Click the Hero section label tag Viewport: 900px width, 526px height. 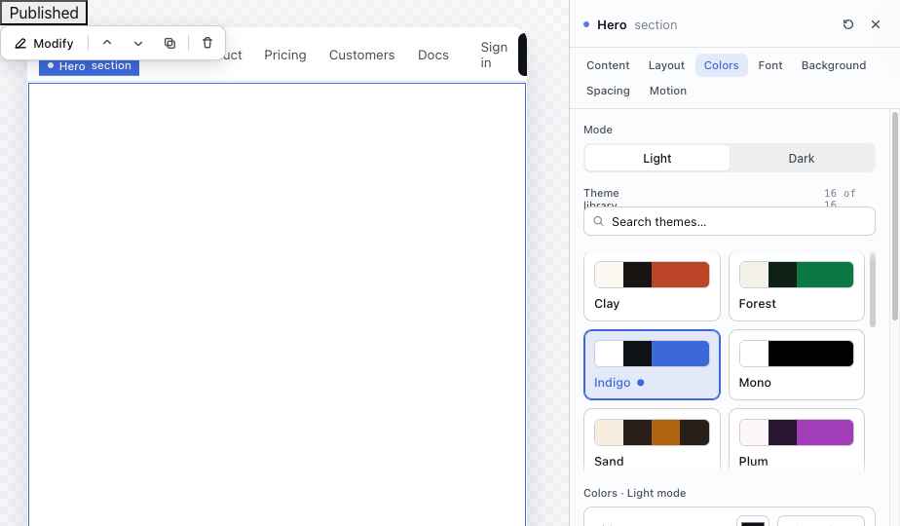89,66
